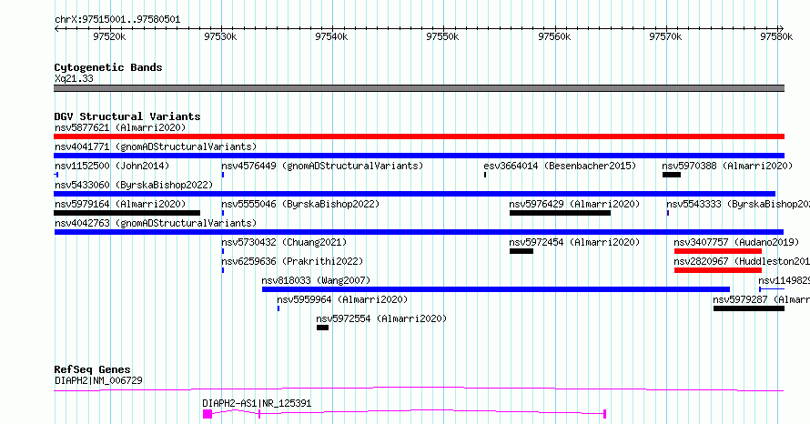The image size is (810, 424).
Task: Click the 97580k ruler tick label
Action: tap(776, 36)
